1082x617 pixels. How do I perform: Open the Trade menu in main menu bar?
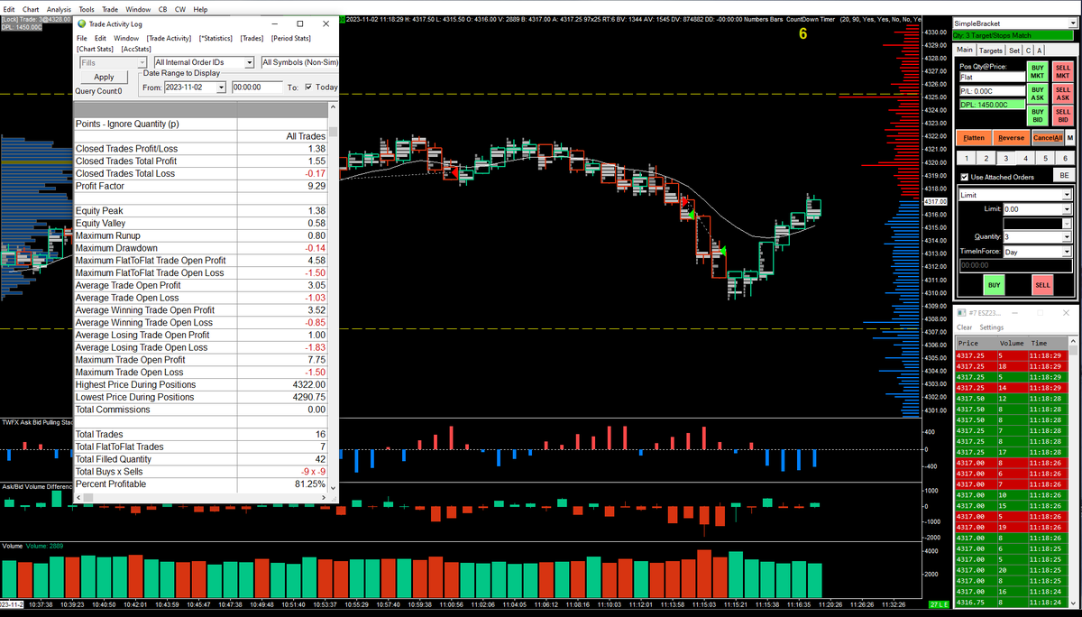pyautogui.click(x=110, y=9)
